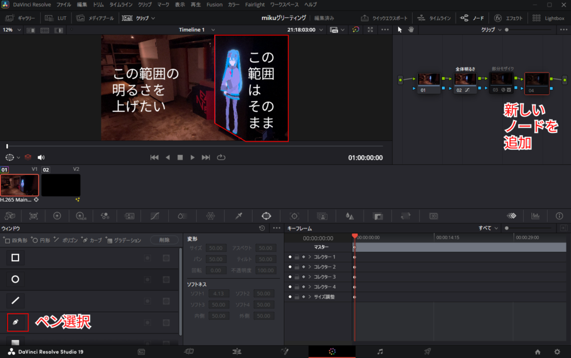This screenshot has width=571, height=358.
Task: Open the Magic Mask palette
Action: coord(322,216)
